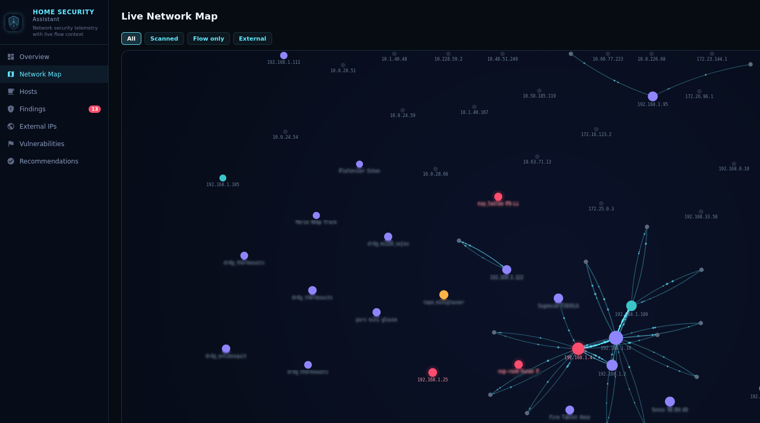Toggle the All filter chip

coord(131,39)
